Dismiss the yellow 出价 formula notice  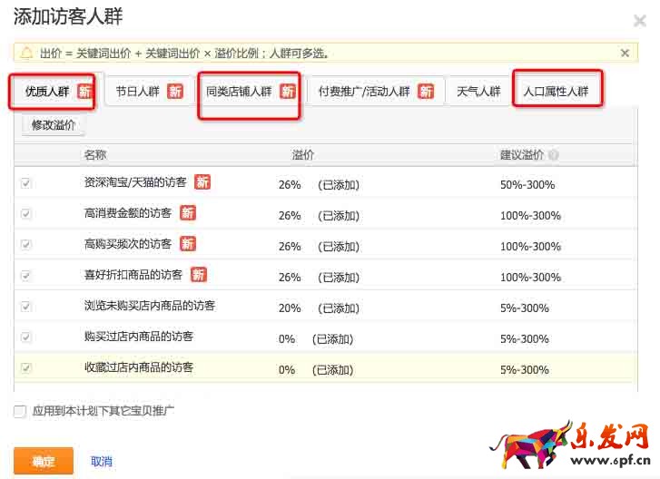click(x=625, y=54)
